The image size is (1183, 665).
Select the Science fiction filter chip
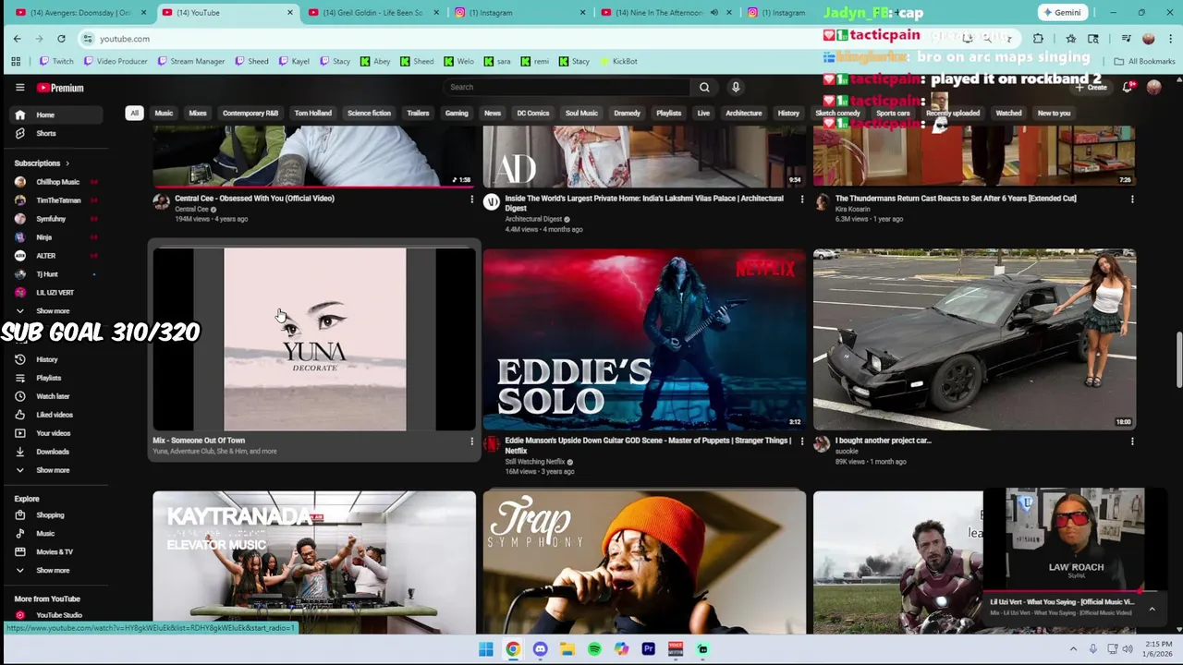tap(369, 114)
